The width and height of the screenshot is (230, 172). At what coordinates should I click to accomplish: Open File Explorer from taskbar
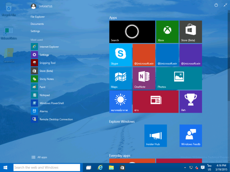pyautogui.click(x=111, y=168)
